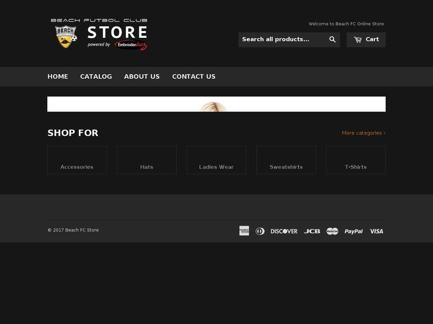Screen dimensions: 433x324
Task: Click the Discover payment icon
Action: (284, 231)
